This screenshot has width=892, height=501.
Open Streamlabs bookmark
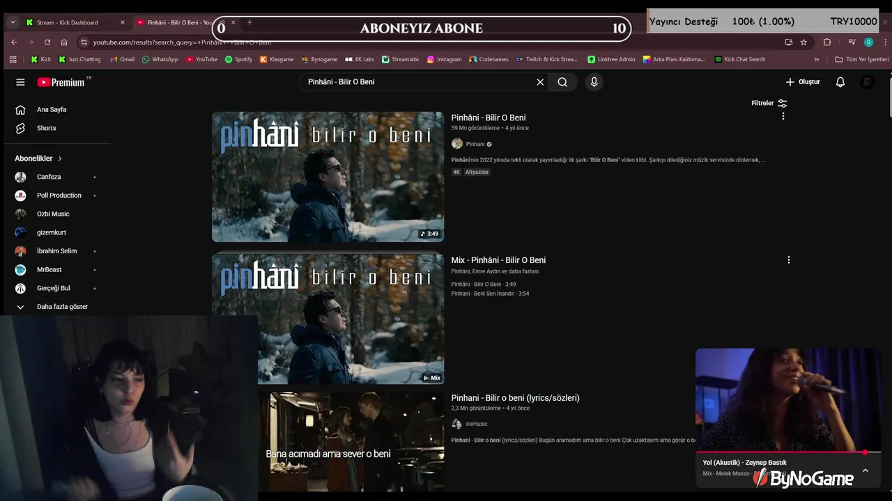point(400,59)
